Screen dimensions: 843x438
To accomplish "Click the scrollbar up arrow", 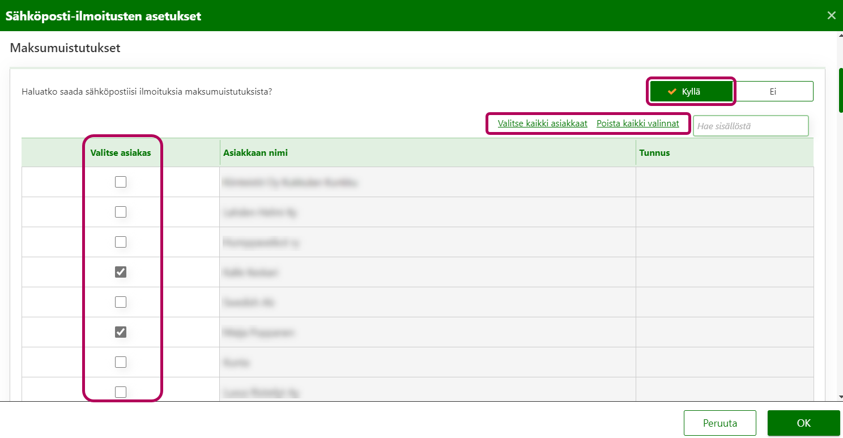I will pos(839,35).
